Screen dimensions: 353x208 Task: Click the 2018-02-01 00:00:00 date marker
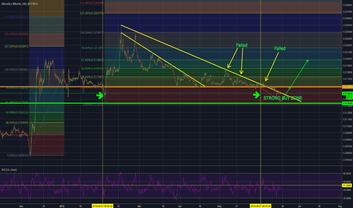(102, 206)
